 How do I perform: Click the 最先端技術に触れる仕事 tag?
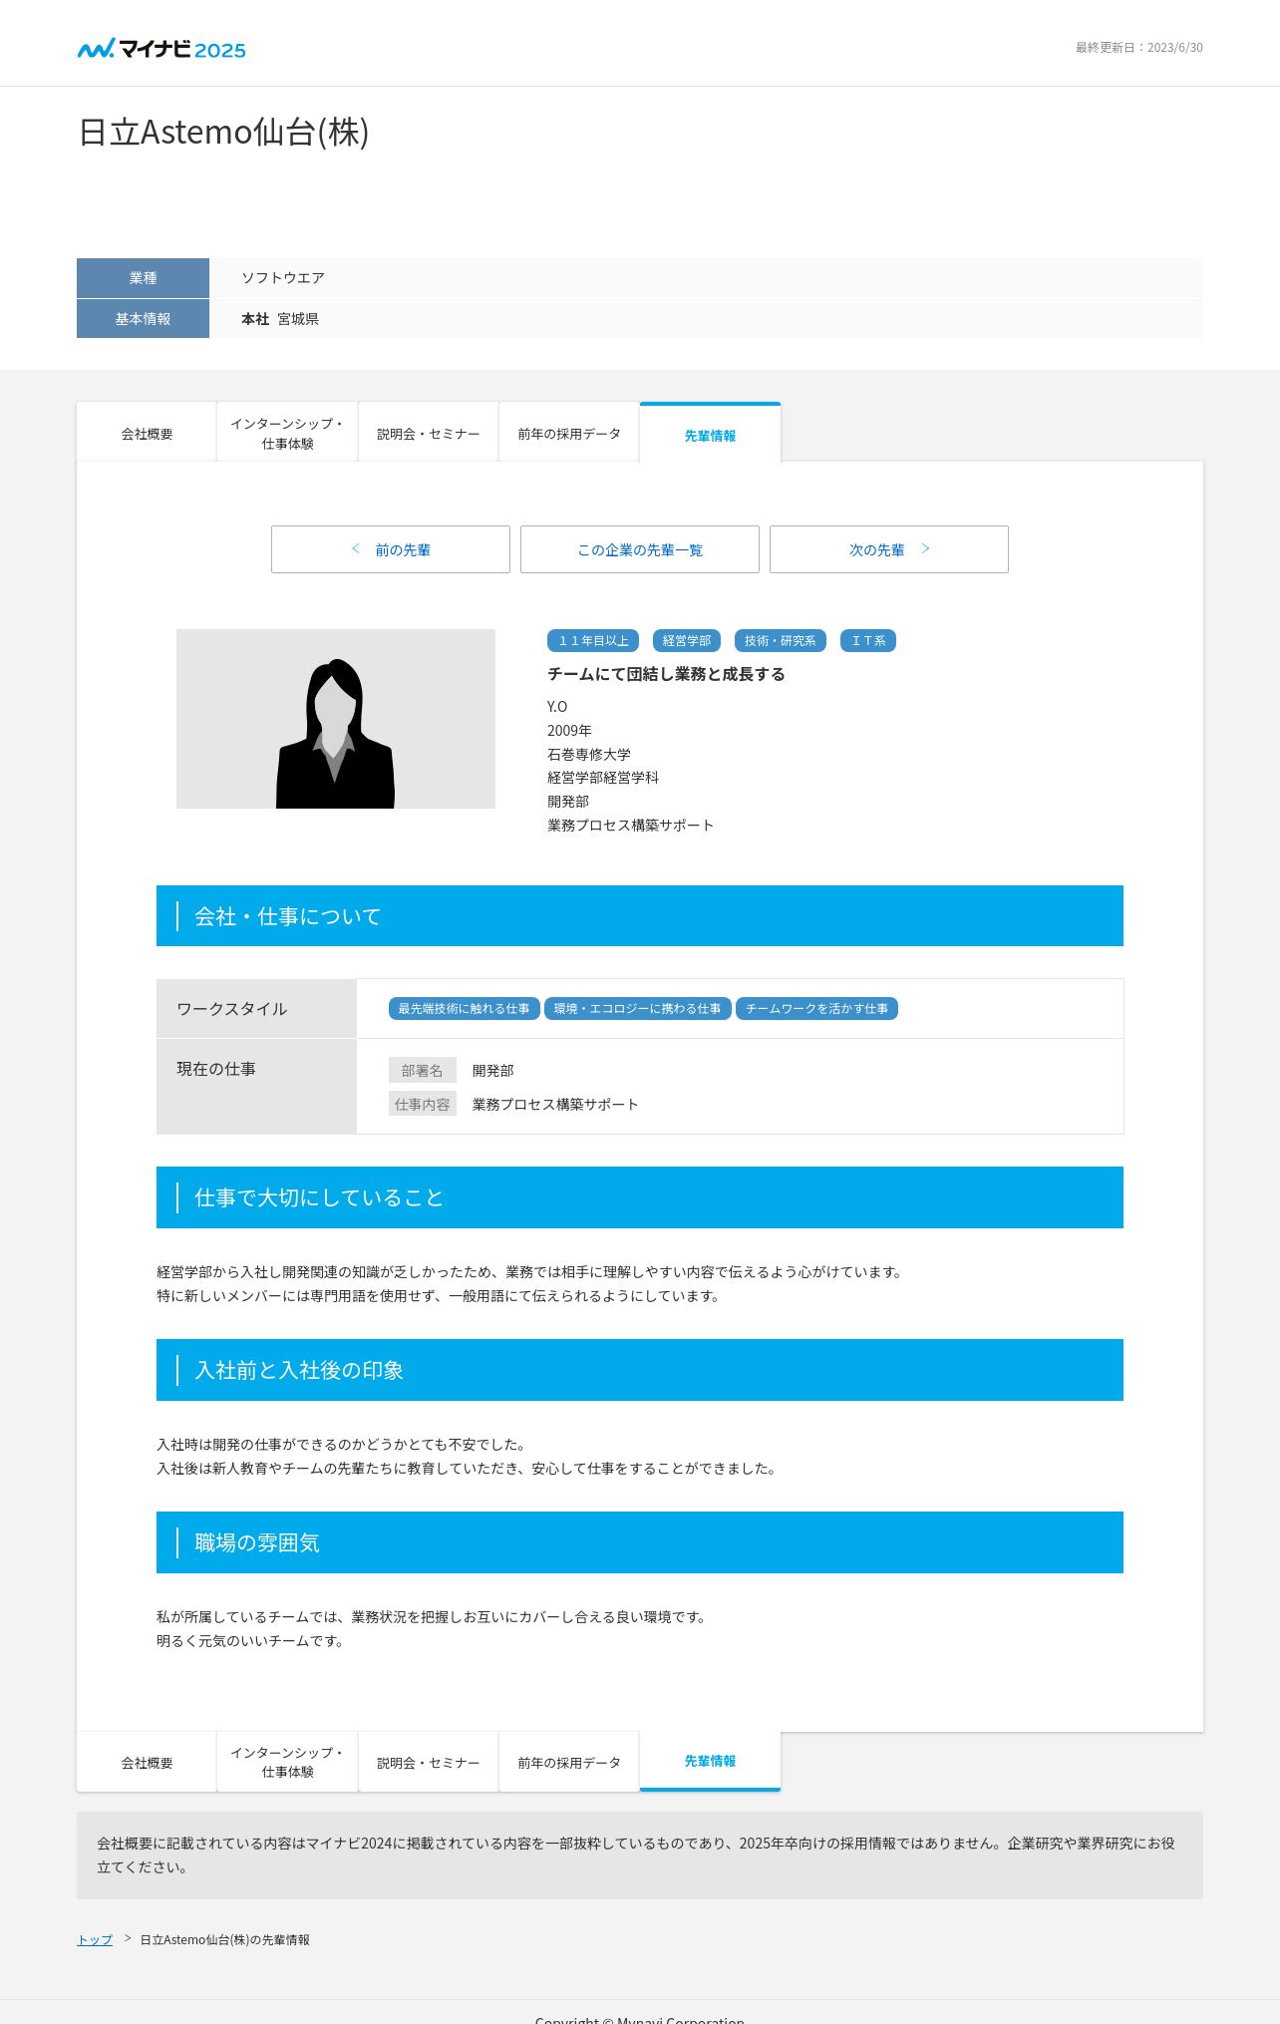[x=465, y=1008]
